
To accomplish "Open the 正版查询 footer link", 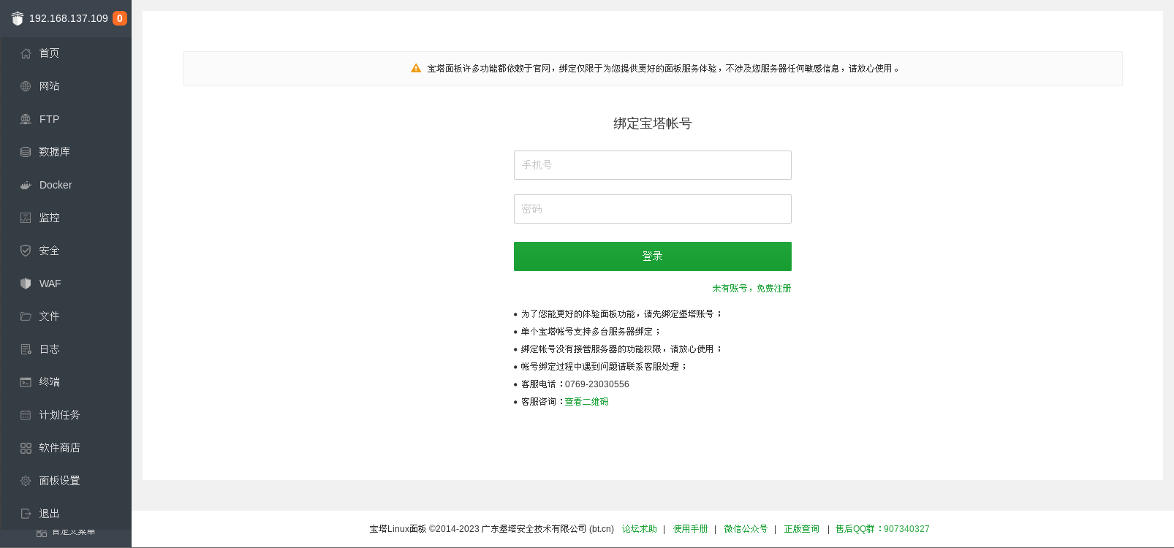I will coord(802,529).
